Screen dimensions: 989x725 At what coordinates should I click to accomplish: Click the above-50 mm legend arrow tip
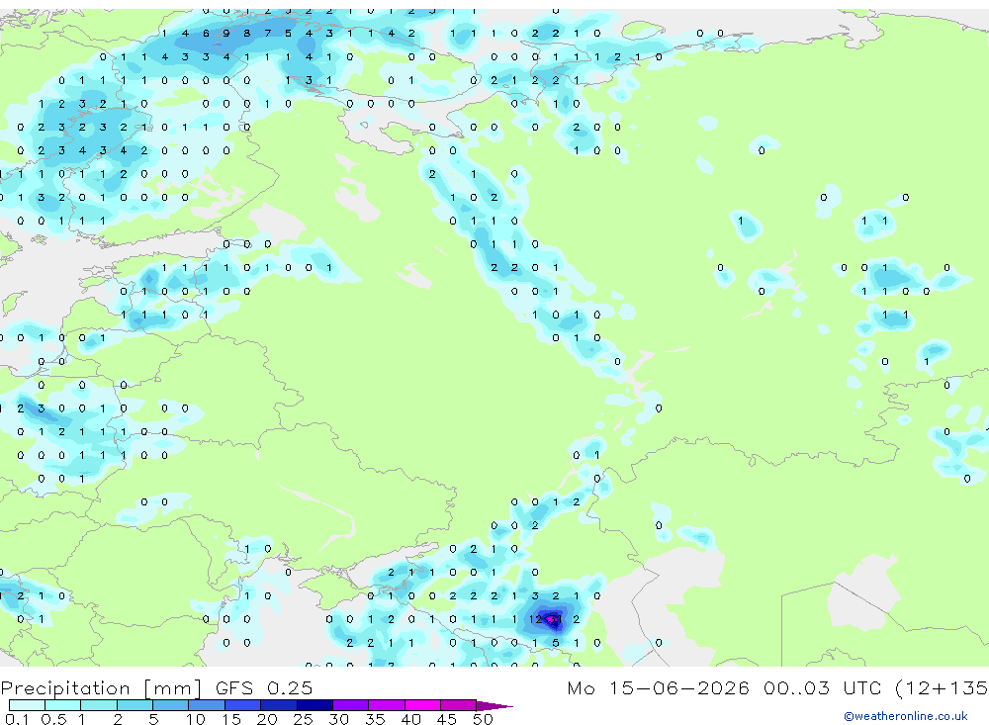pyautogui.click(x=494, y=705)
